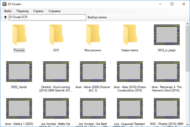Screen dimensions: 190x127
Task: Open the Переход menu
Action: (22, 11)
